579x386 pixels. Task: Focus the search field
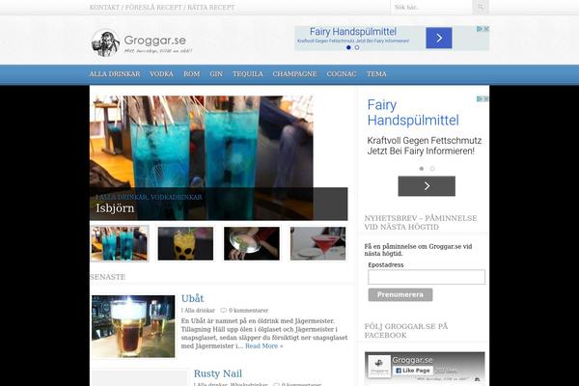431,7
